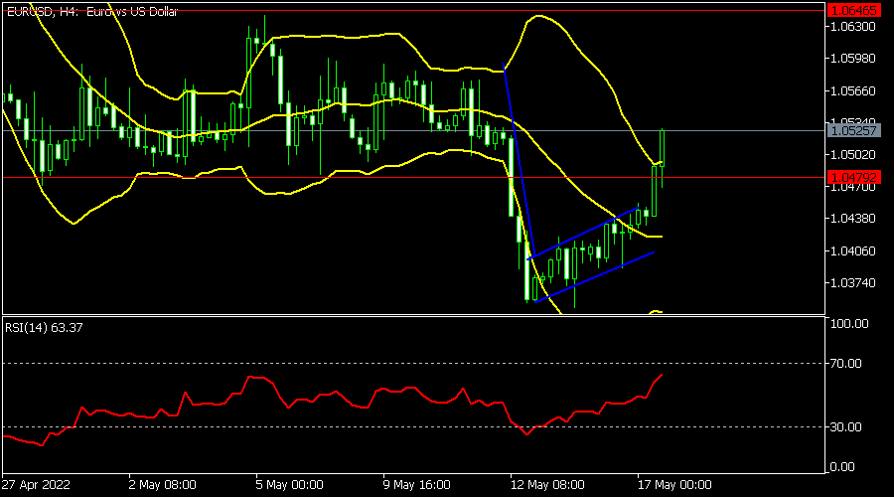The height and width of the screenshot is (497, 894).
Task: Select the RSI 0.00 scale label
Action: pos(842,467)
